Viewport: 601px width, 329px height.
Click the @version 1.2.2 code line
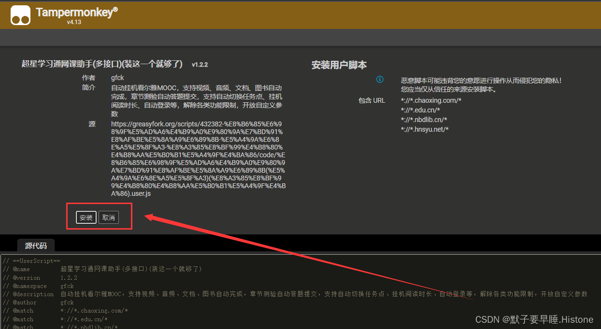coord(40,277)
